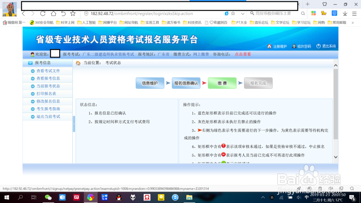
Task: Open the 常用邮箱 bookmark folder
Action: point(337,22)
